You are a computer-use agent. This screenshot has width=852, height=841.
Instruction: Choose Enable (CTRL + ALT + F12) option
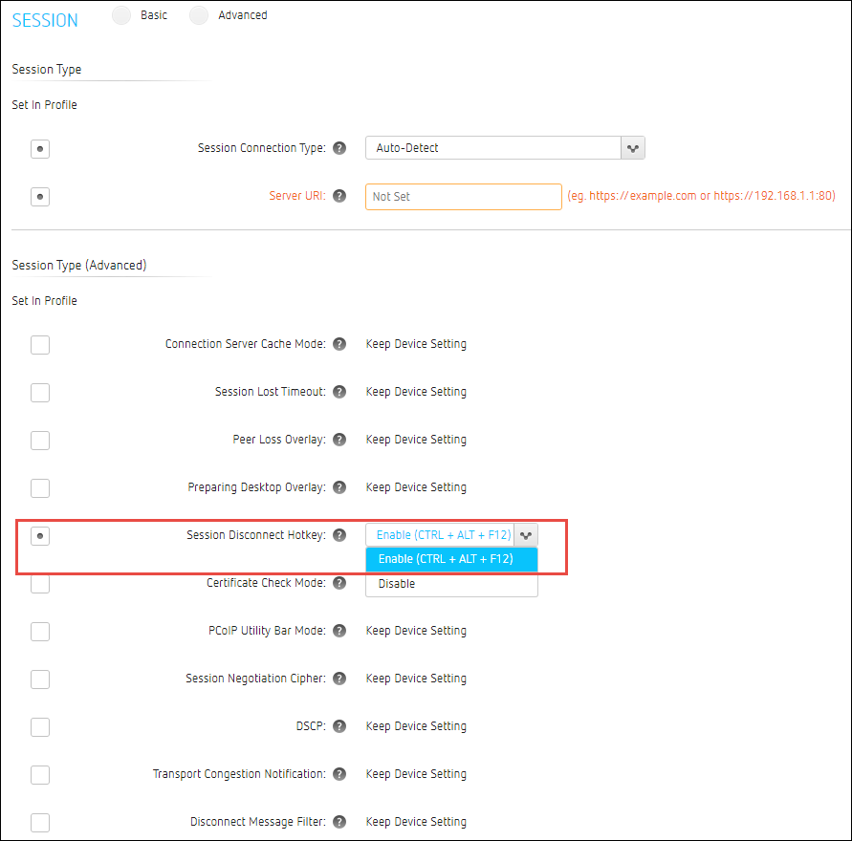pyautogui.click(x=451, y=559)
